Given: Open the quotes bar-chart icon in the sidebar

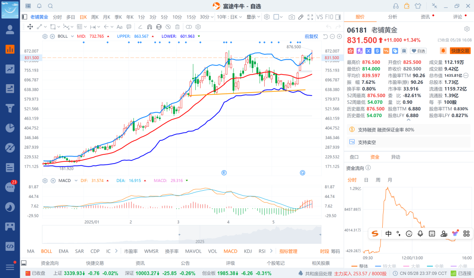Looking at the screenshot, I should 10,49.
